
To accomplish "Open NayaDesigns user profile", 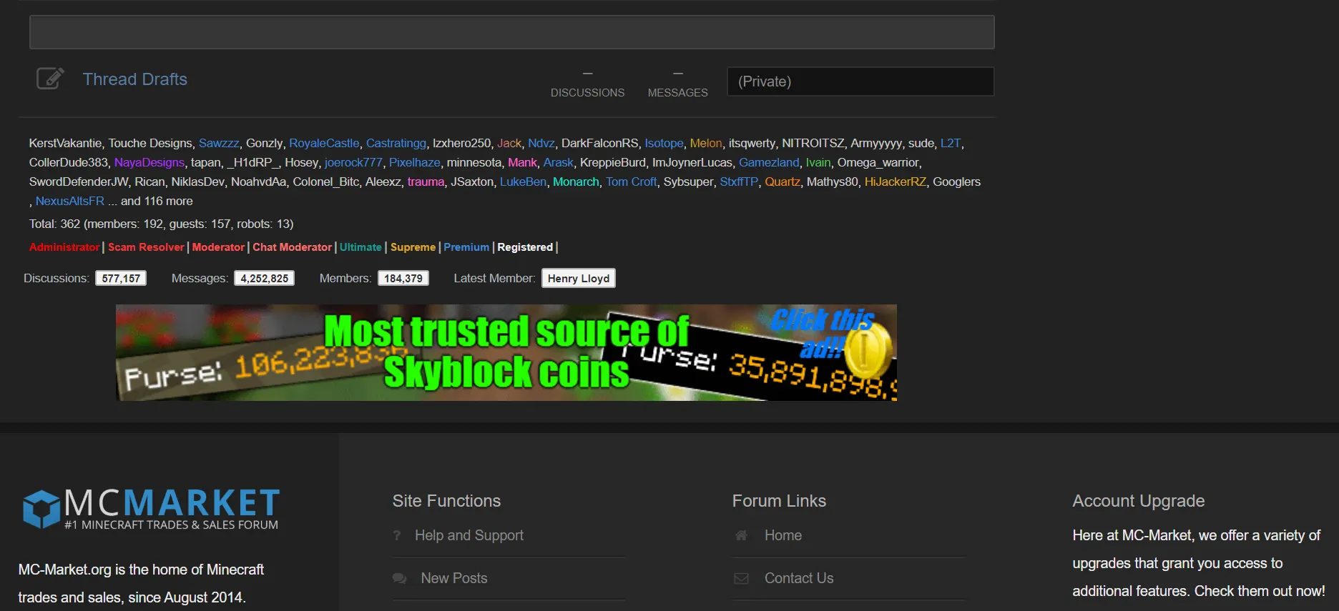I will [149, 162].
